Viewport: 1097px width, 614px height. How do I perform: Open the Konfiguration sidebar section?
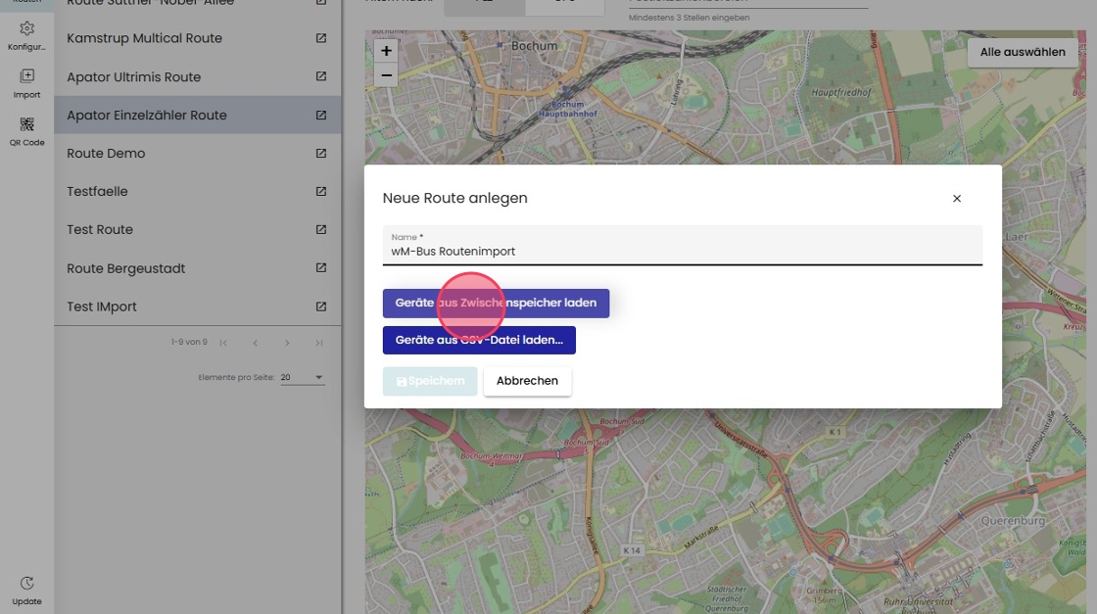(x=26, y=35)
